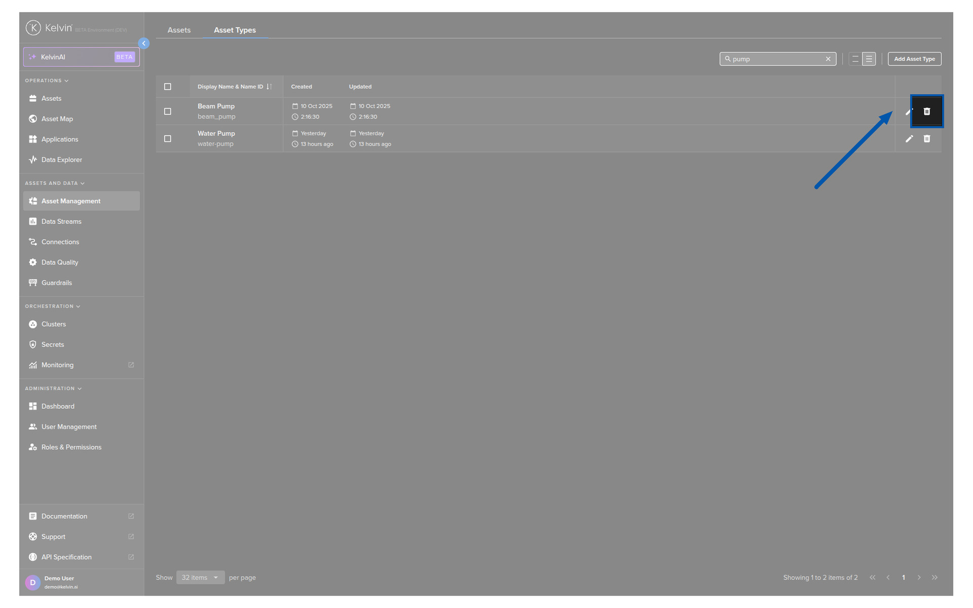Collapse the sidebar with blue arrow

tap(144, 44)
